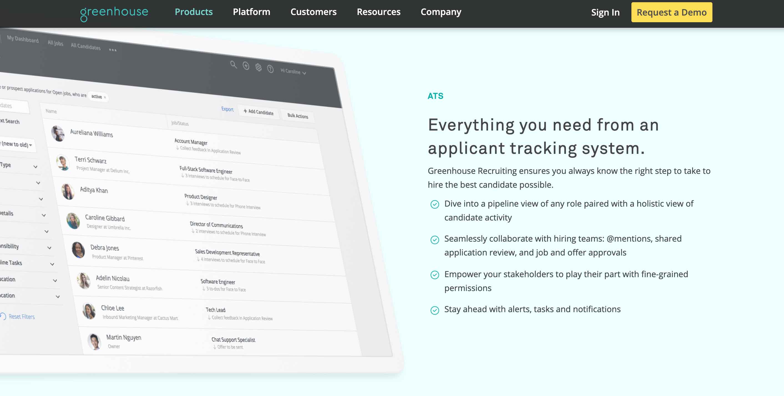Click the Add Candidate button
The image size is (784, 396).
click(x=258, y=112)
